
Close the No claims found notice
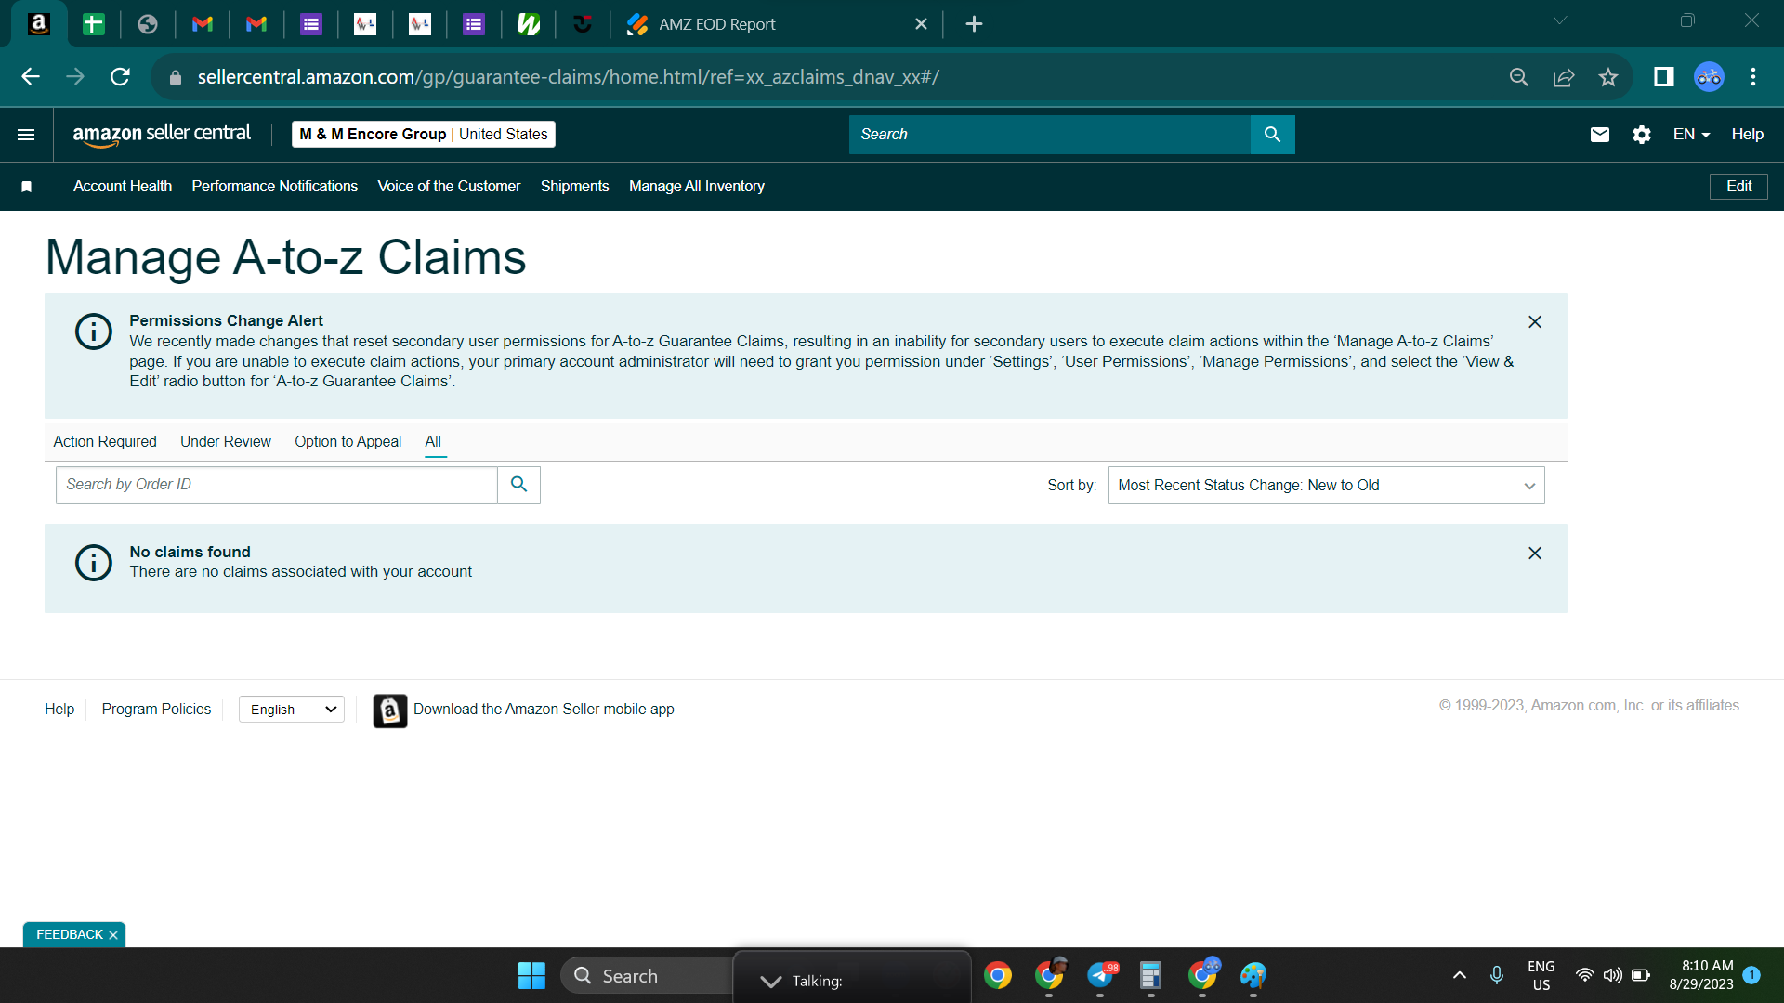[x=1535, y=553]
